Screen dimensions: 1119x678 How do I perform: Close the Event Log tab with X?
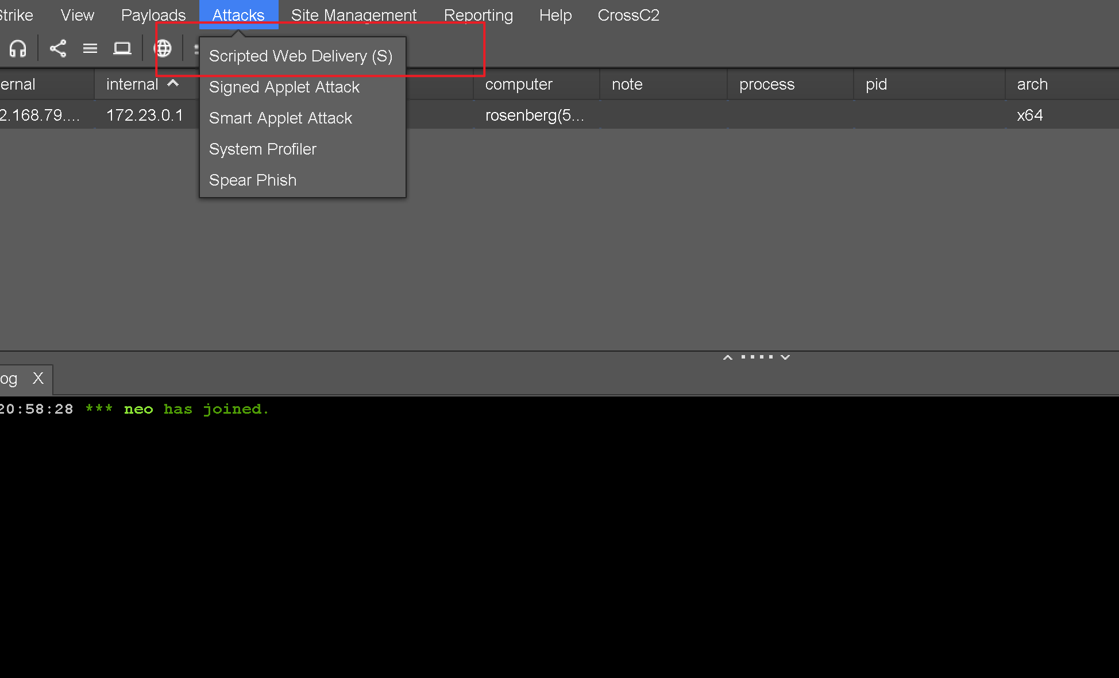(38, 378)
